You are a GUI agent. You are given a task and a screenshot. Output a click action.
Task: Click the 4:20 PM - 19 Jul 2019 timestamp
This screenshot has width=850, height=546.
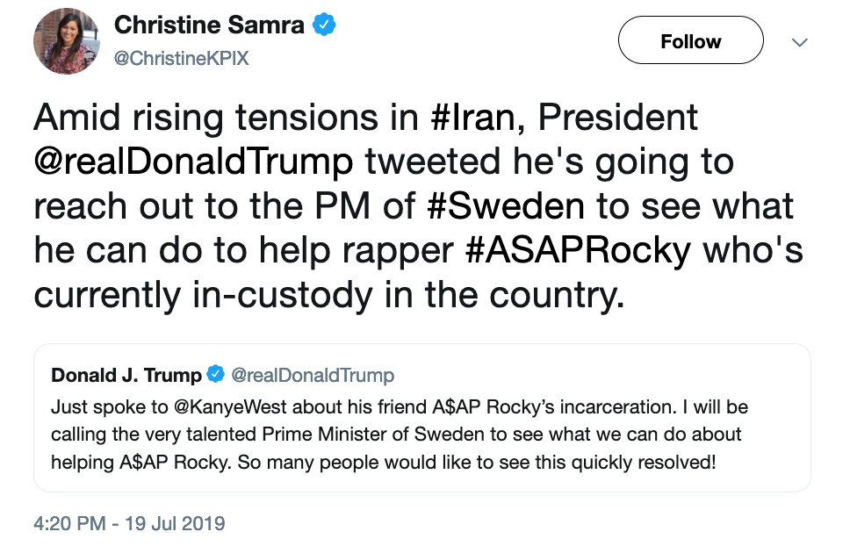[x=129, y=524]
